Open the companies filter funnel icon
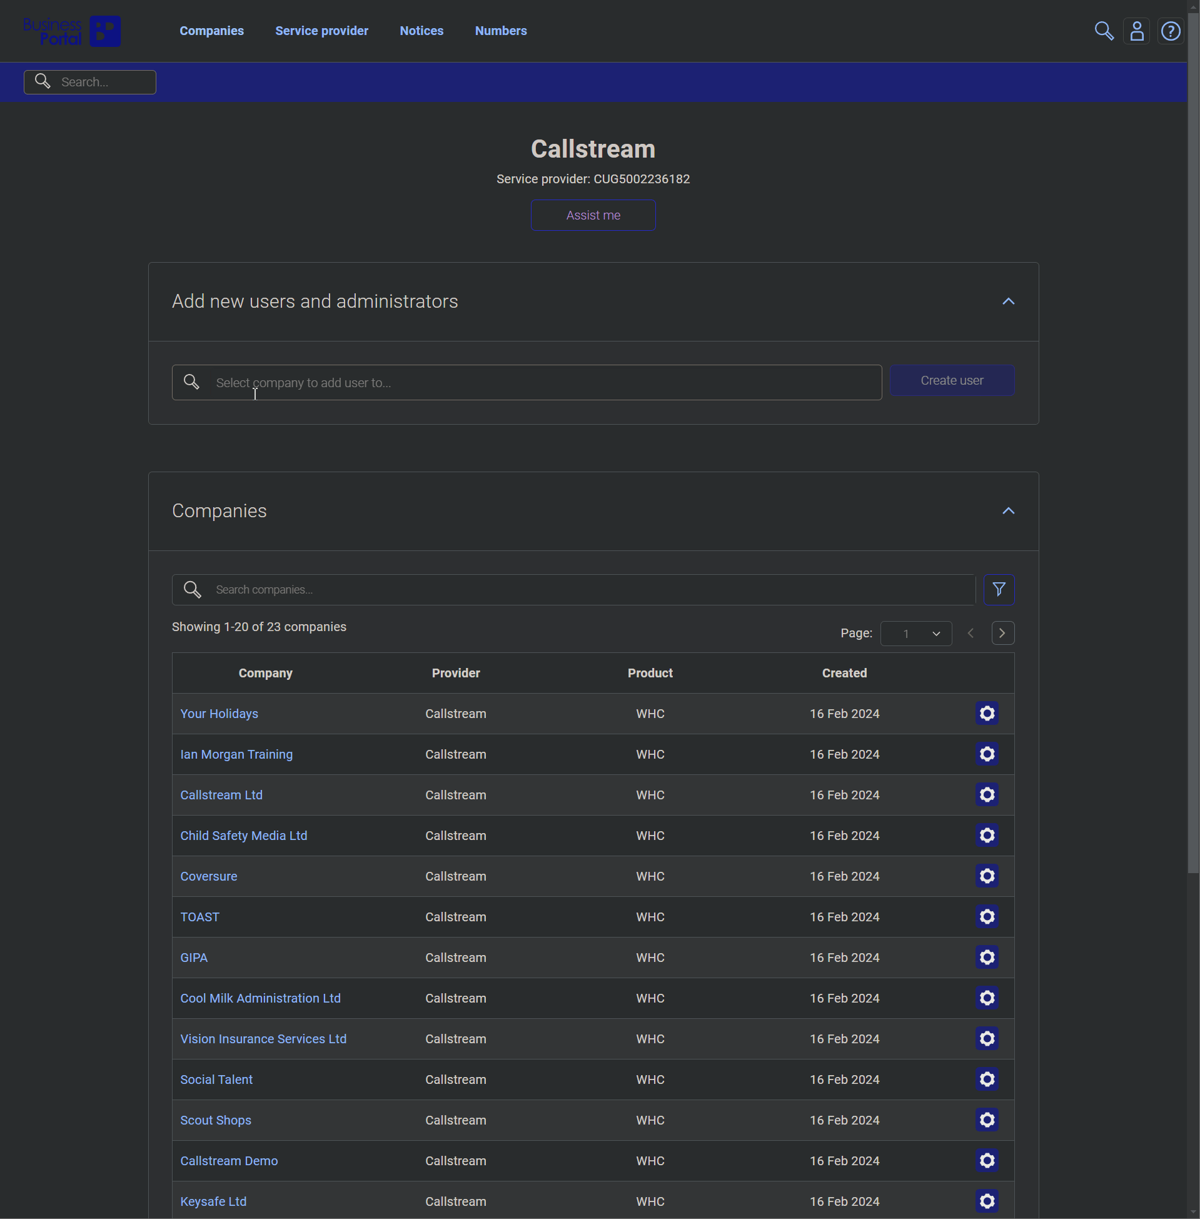 (x=999, y=589)
